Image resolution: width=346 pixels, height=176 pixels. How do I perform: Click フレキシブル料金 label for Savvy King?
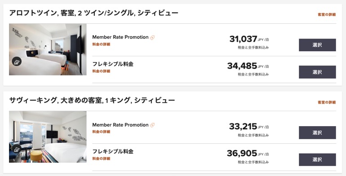click(113, 151)
